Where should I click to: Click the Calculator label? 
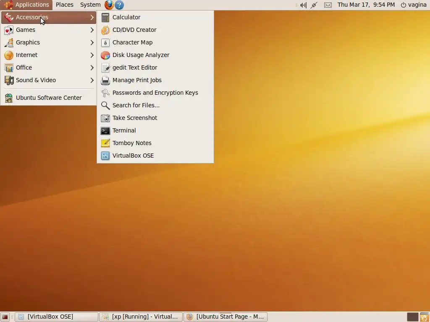coord(126,17)
